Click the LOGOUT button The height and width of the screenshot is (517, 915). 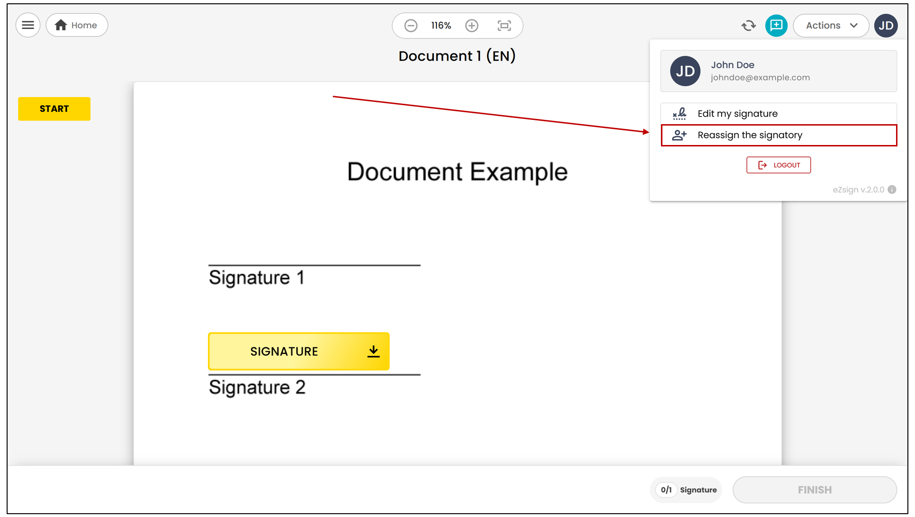[779, 165]
